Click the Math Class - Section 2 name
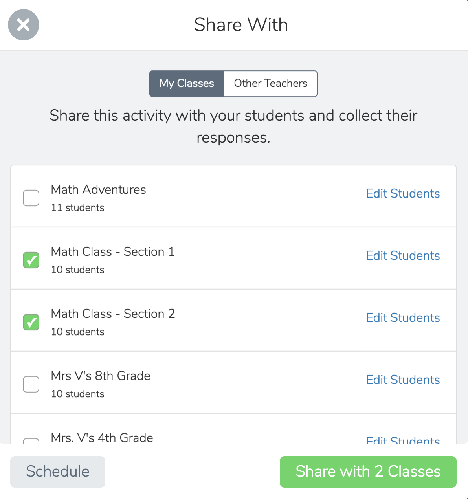This screenshot has height=499, width=468. tap(113, 314)
